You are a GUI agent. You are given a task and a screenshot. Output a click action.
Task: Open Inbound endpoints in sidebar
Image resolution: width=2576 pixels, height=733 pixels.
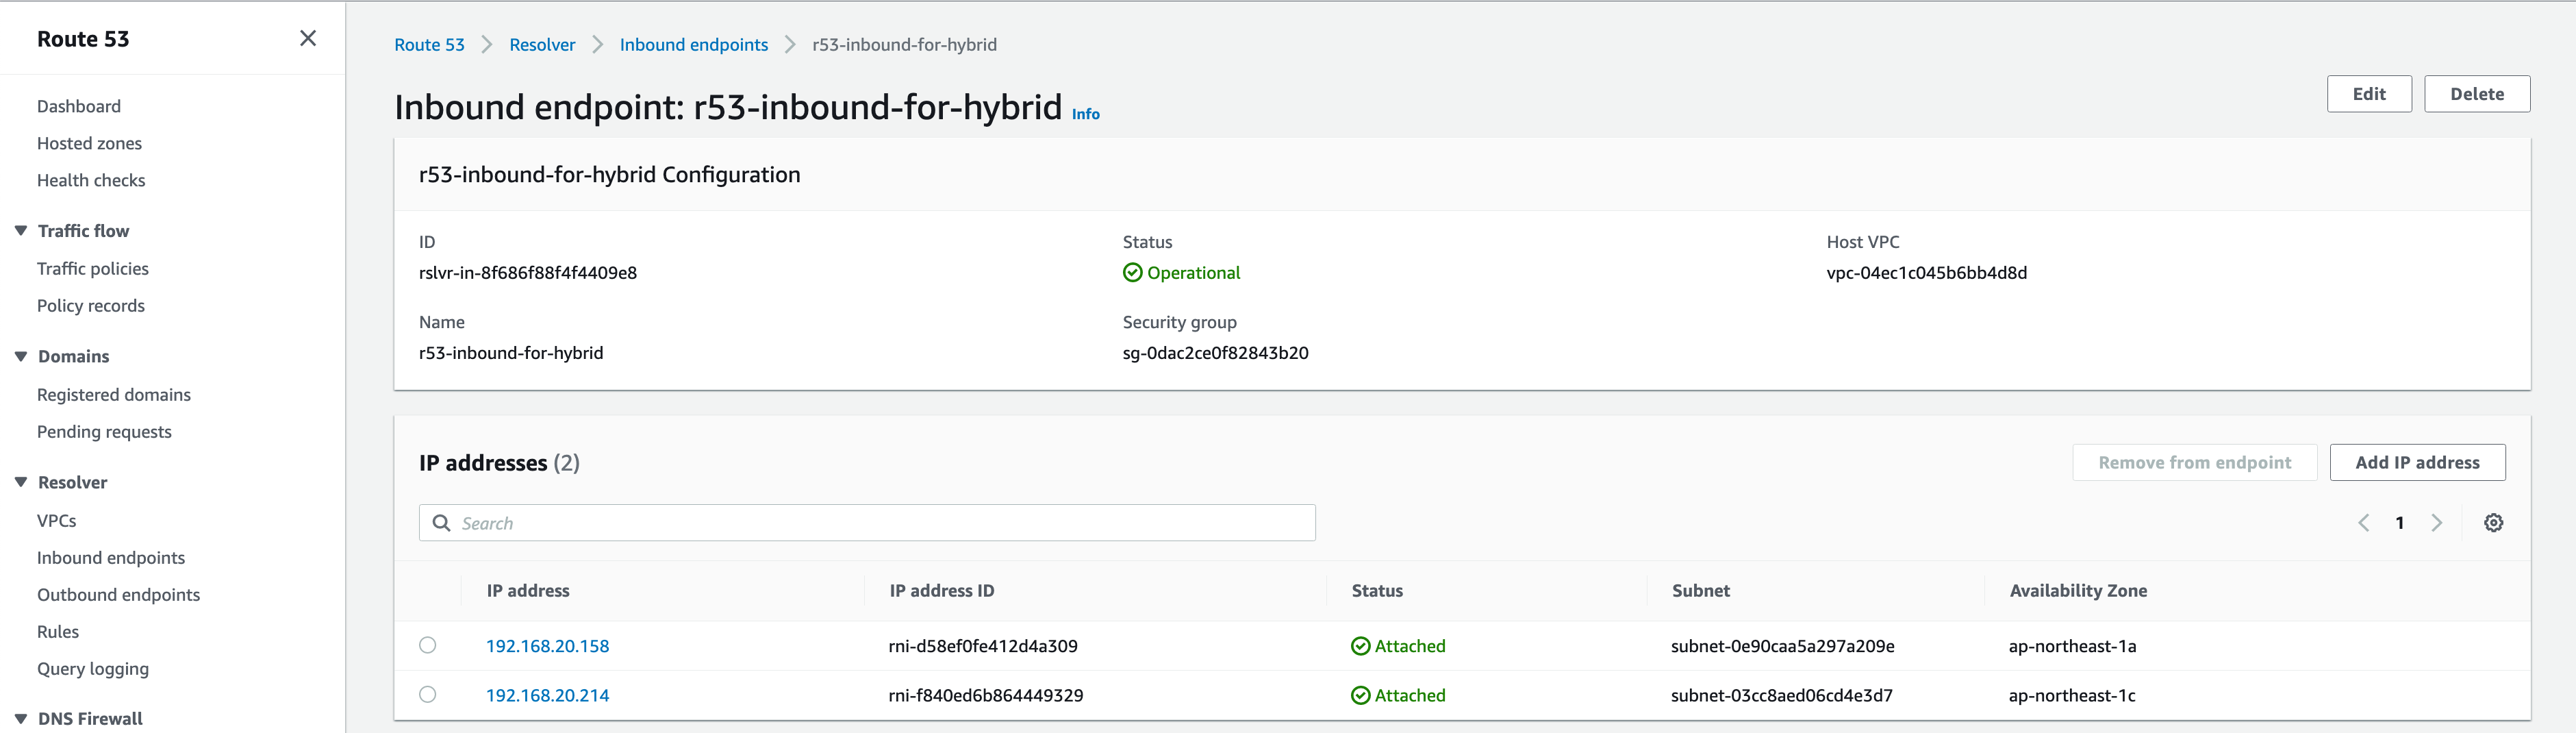tap(111, 558)
